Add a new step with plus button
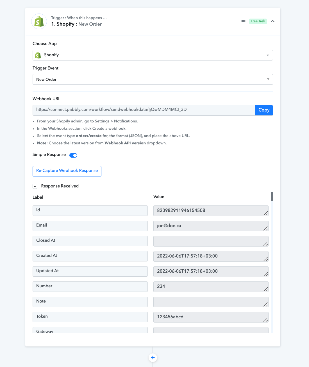309x367 pixels. click(153, 358)
